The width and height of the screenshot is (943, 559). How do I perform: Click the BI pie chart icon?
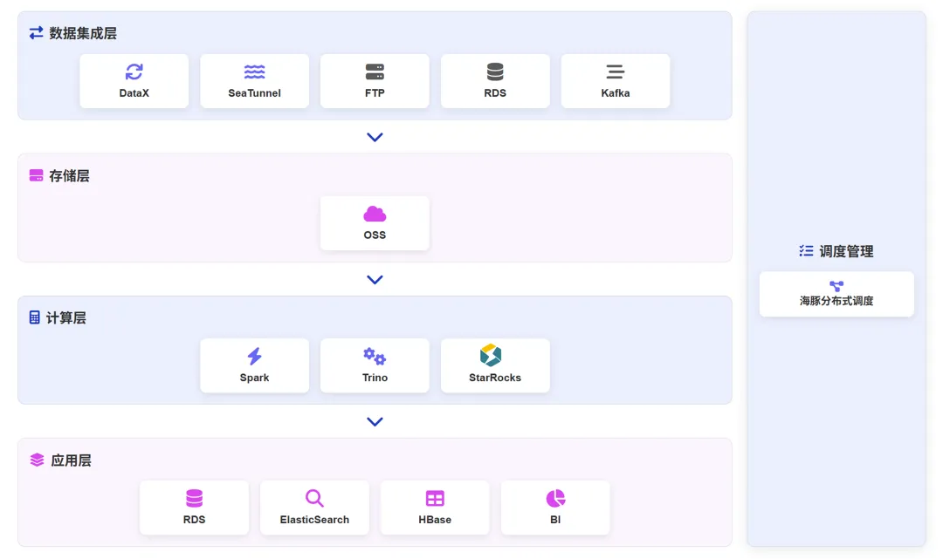tap(555, 498)
